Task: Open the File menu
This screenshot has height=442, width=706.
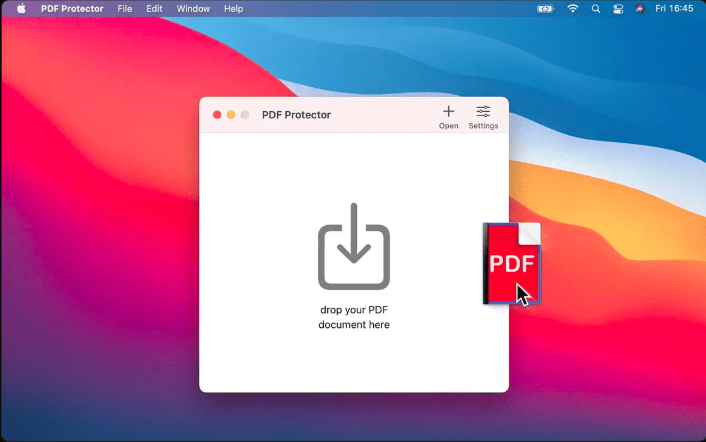Action: coord(125,8)
